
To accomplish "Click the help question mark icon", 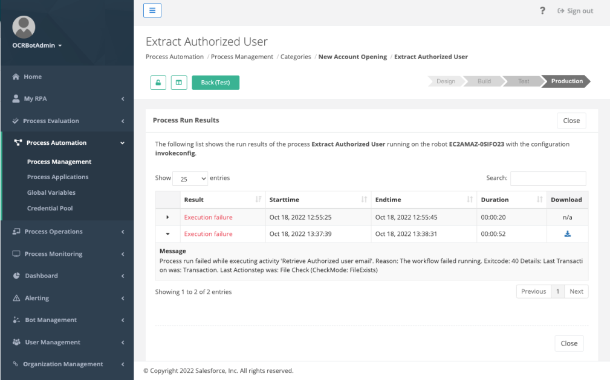I will (x=542, y=10).
